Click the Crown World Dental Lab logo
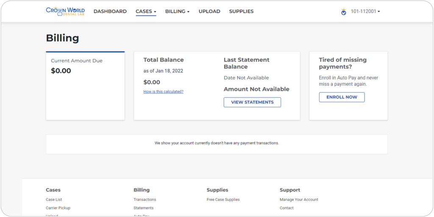The image size is (434, 217). [65, 11]
